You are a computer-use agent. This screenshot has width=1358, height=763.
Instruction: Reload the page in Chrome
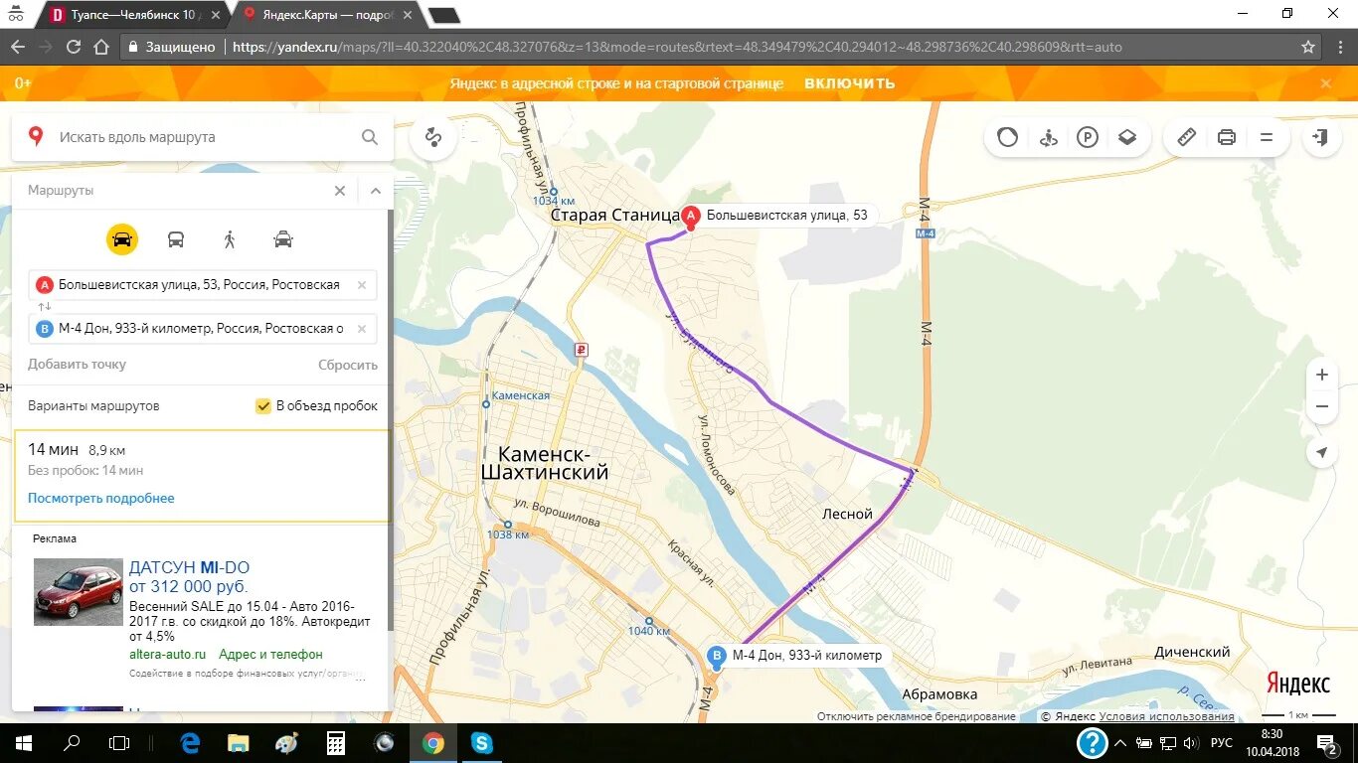coord(73,47)
